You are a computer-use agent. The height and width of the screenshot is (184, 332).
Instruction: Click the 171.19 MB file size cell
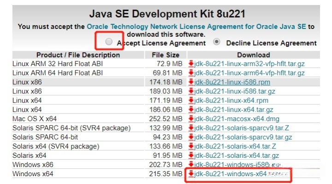pyautogui.click(x=166, y=100)
